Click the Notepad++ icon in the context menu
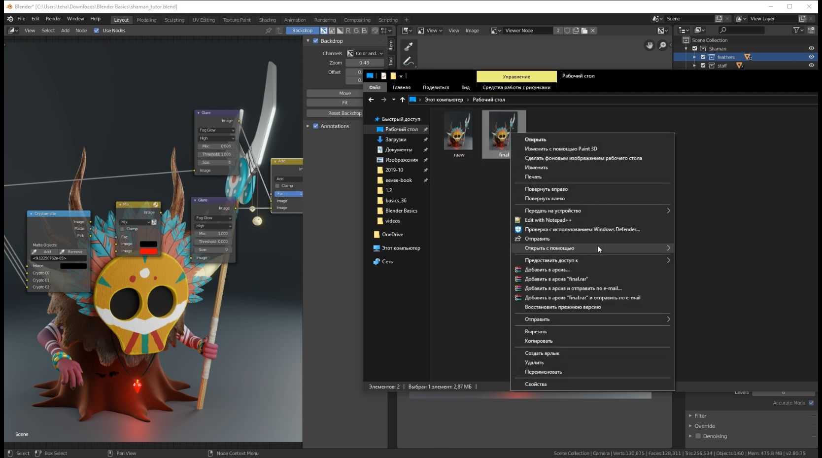Viewport: 822px width, 458px height. point(518,220)
